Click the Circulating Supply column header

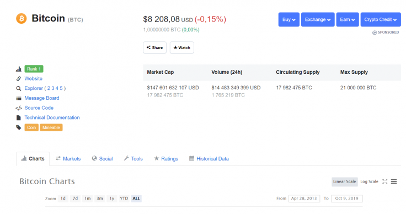click(298, 72)
